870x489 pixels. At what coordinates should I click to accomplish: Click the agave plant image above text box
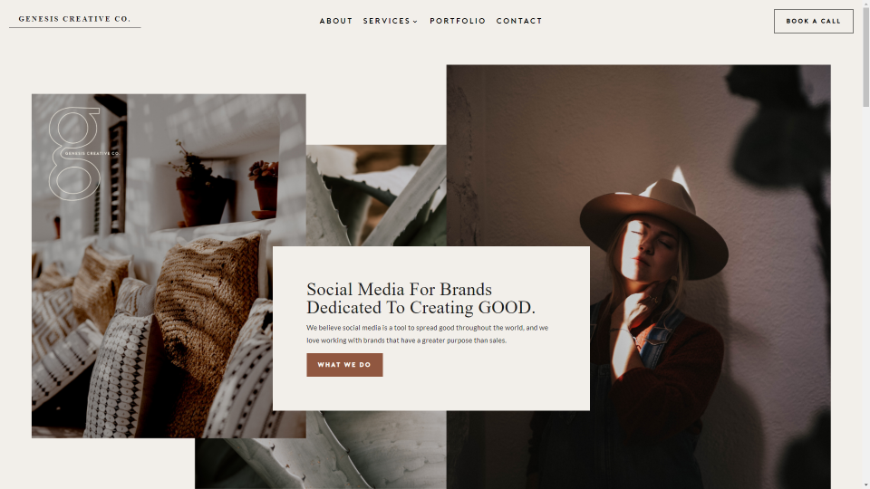click(376, 196)
